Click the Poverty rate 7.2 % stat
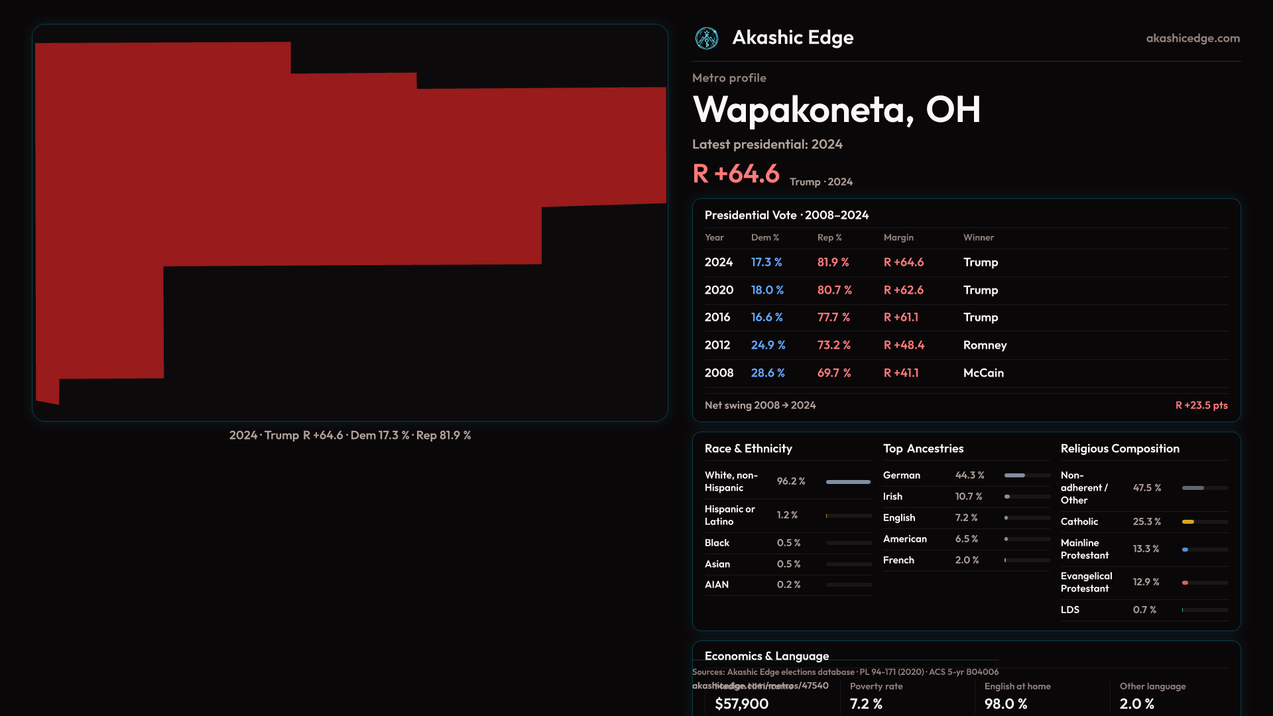 coord(866,703)
